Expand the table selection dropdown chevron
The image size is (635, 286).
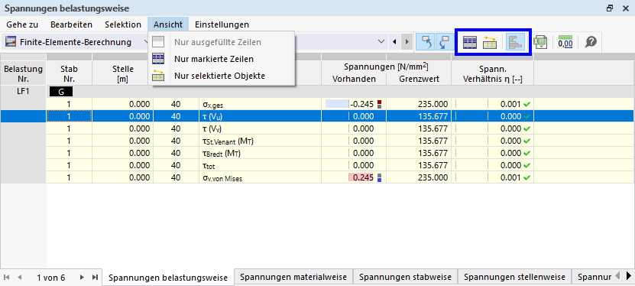coord(381,42)
